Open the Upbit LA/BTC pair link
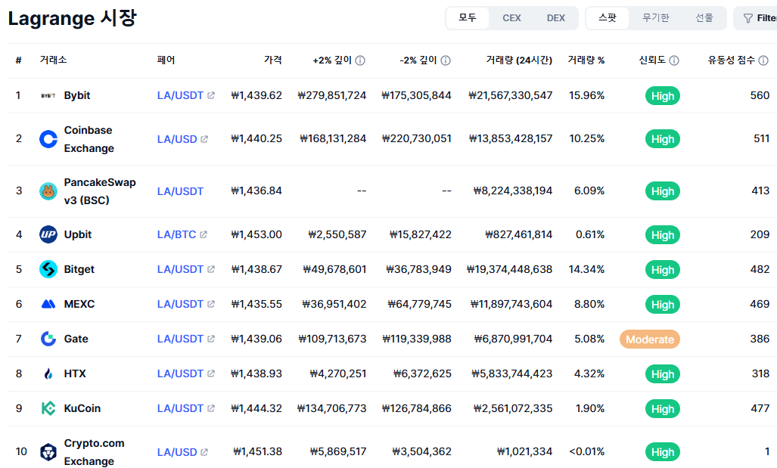 click(176, 234)
